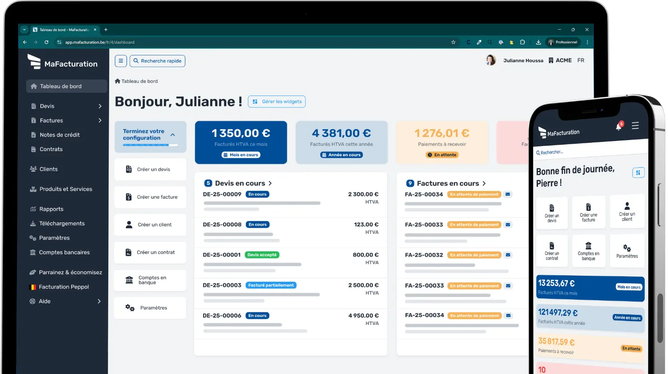This screenshot has height=374, width=668.
Task: Open the hamburger menu on the phone screen
Action: [x=635, y=126]
